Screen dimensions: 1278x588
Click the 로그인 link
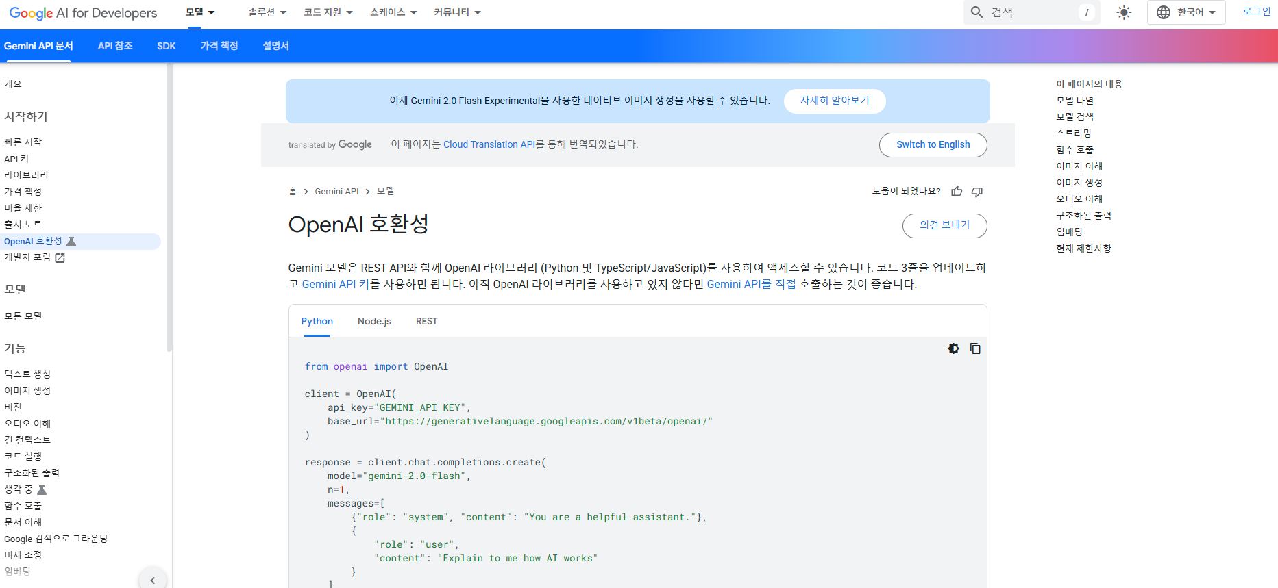tap(1256, 12)
